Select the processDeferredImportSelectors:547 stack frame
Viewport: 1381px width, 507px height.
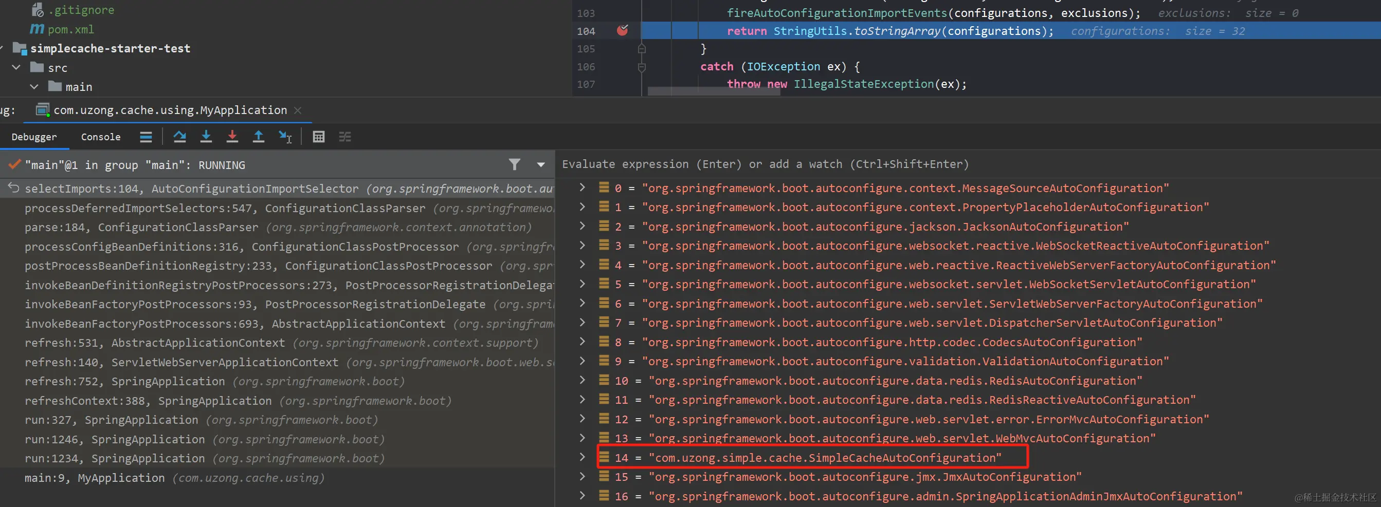coord(277,208)
